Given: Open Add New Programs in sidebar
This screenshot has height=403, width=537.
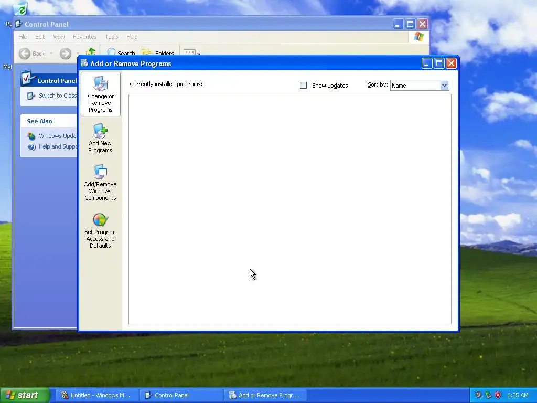Looking at the screenshot, I should click(x=100, y=139).
